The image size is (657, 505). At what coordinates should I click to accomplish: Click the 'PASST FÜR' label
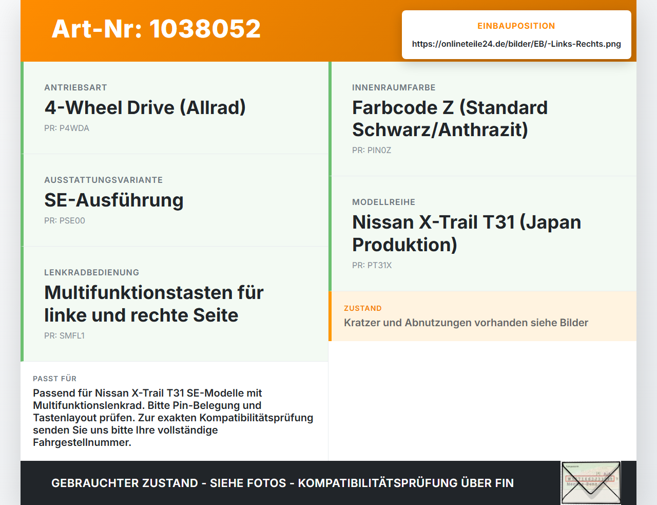(54, 379)
